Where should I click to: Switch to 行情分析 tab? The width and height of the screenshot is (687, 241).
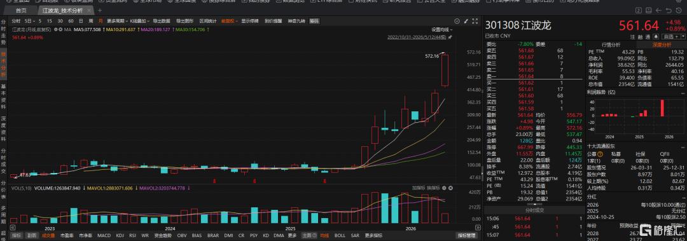[610, 45]
